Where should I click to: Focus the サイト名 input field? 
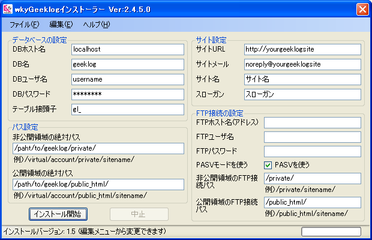(302, 79)
